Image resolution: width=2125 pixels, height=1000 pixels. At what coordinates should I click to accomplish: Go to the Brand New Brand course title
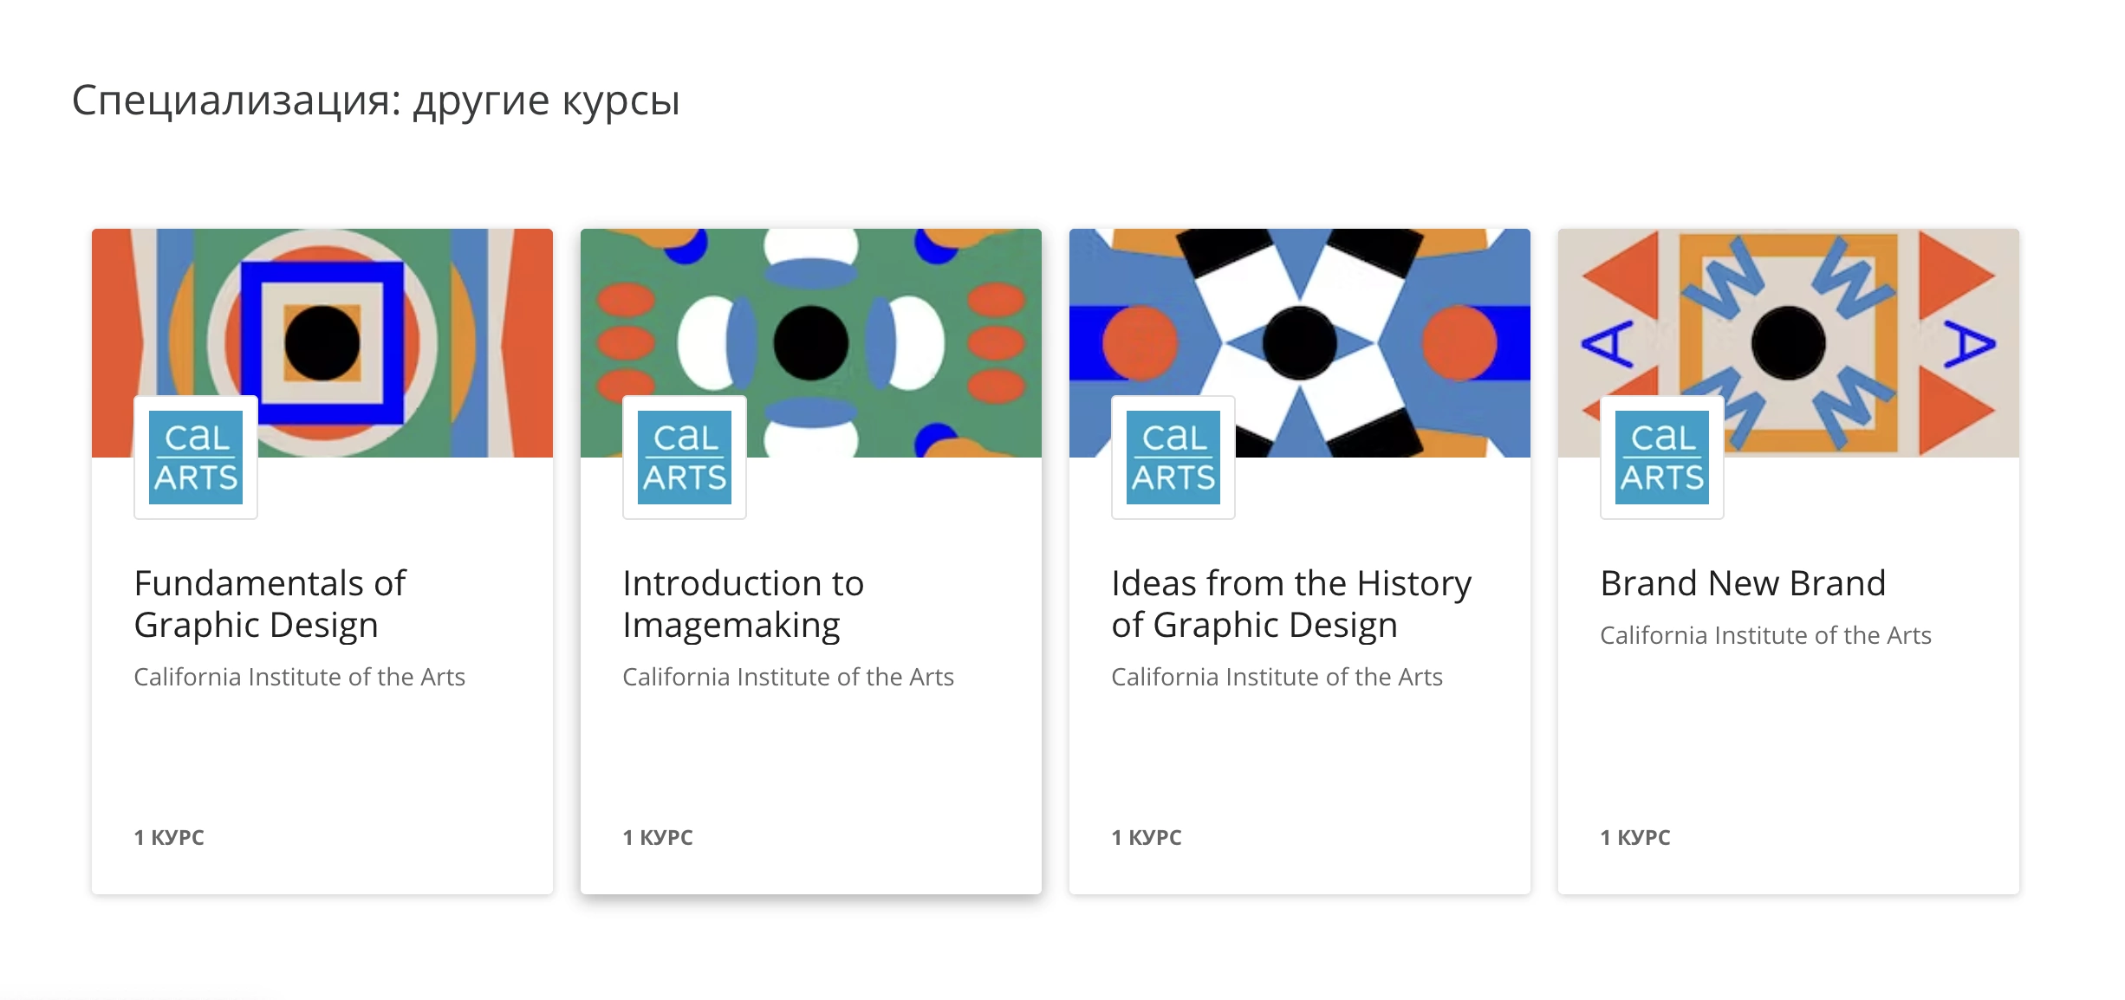(1743, 583)
